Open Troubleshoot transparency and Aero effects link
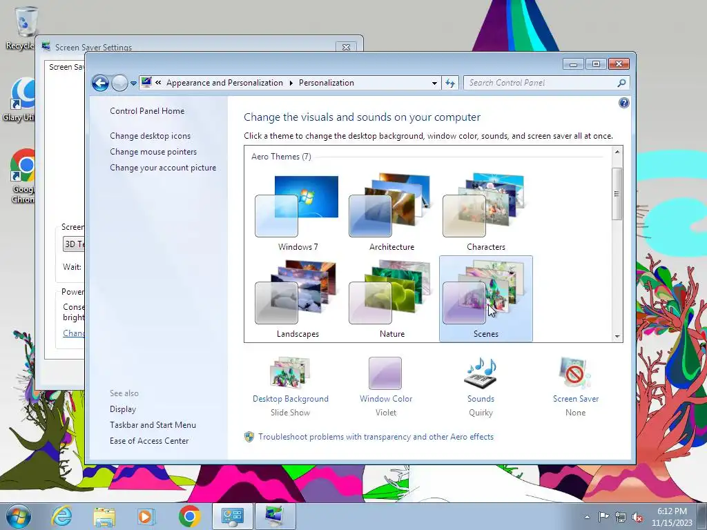The height and width of the screenshot is (530, 707). [x=376, y=437]
